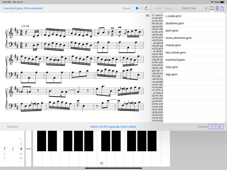Click the Octave label

203,127
